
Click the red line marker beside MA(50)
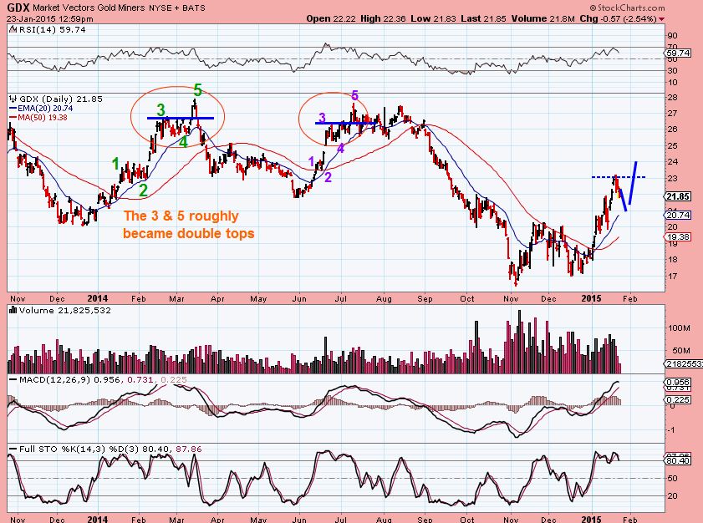(13, 118)
